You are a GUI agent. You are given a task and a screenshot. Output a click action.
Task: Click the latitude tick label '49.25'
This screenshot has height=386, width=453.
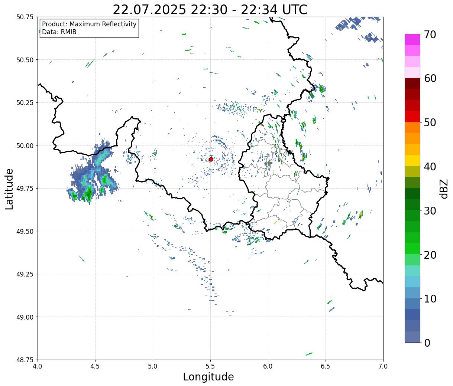tap(25, 274)
